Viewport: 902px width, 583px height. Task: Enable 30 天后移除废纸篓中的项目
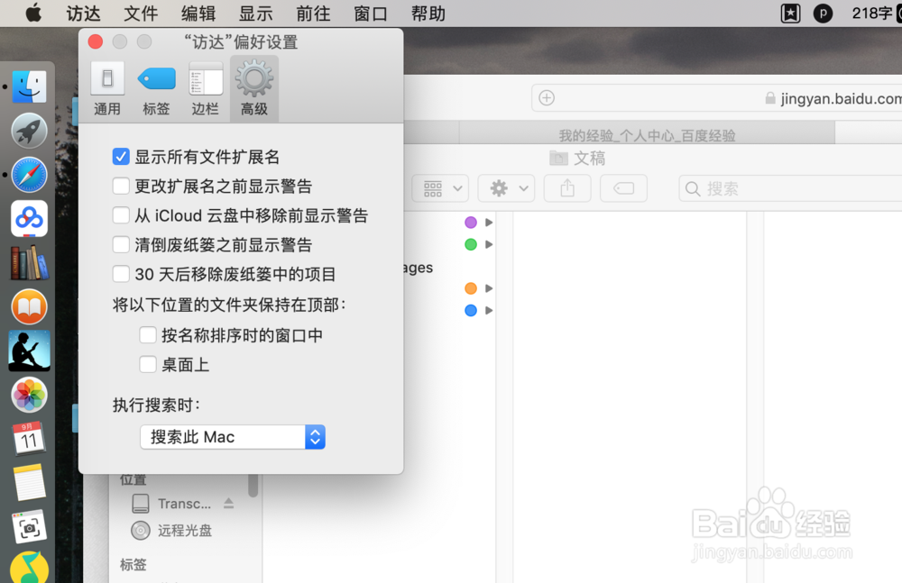120,275
